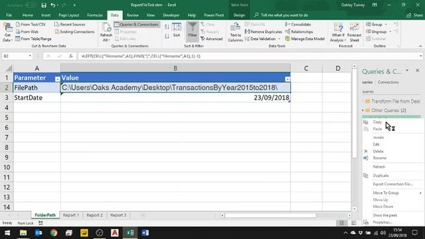Switch to the Formulas tab
This screenshot has width=425, height=239.
pos(95,15)
